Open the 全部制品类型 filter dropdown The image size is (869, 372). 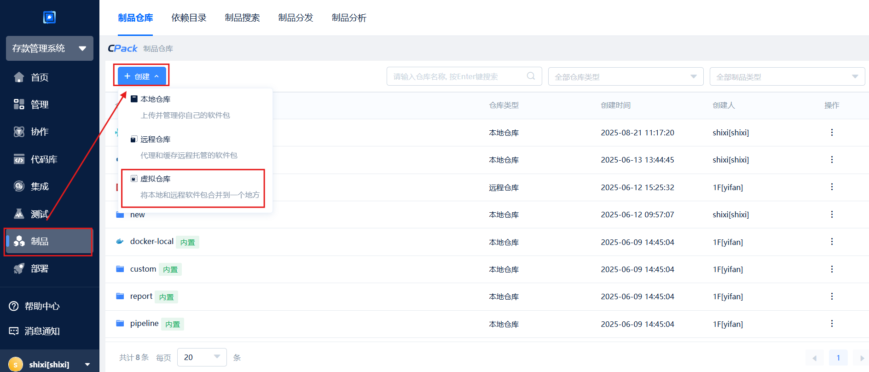pyautogui.click(x=787, y=76)
